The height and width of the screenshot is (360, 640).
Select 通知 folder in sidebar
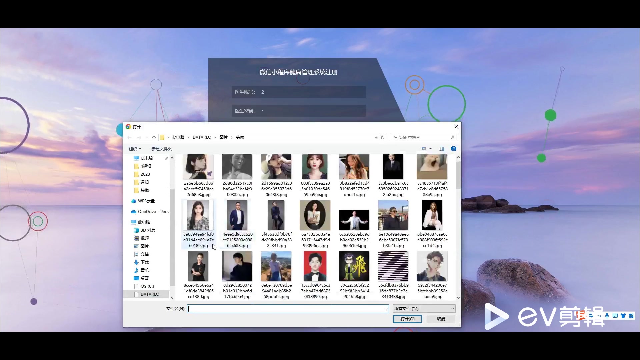point(144,182)
